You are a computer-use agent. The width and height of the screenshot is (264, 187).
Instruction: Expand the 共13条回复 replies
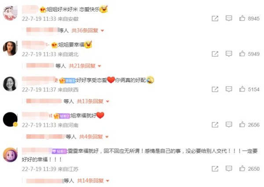click(93, 101)
